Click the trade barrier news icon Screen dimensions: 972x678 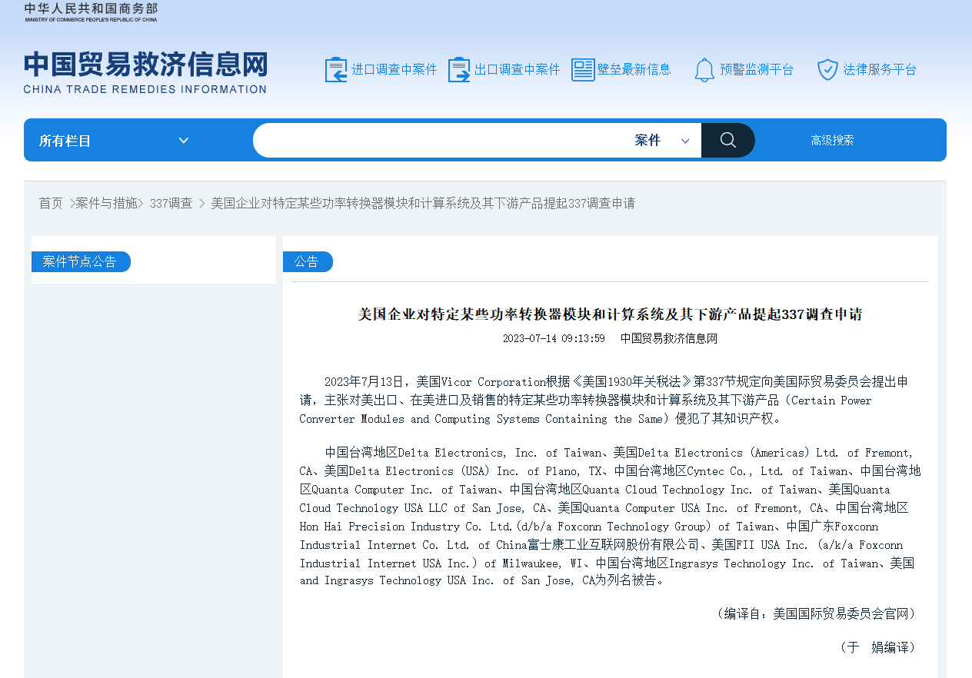coord(583,70)
